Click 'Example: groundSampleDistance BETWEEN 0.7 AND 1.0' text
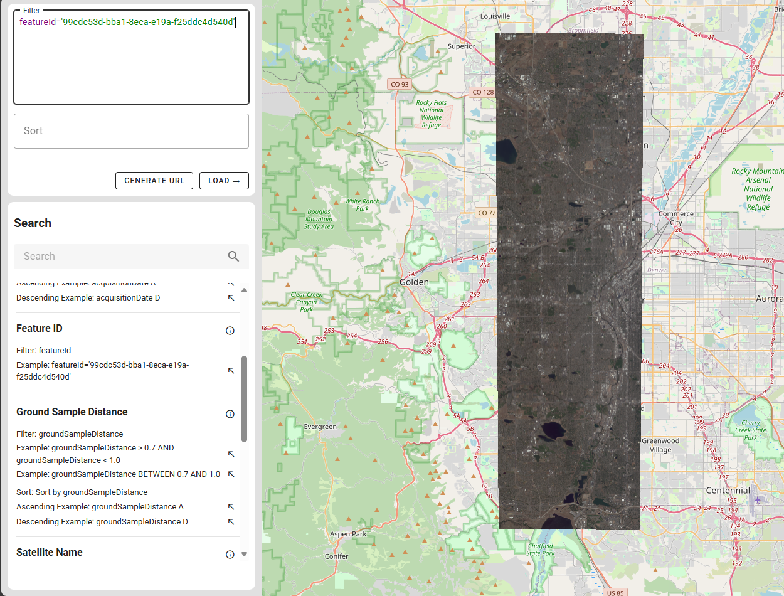Viewport: 784px width, 596px height. (x=119, y=474)
